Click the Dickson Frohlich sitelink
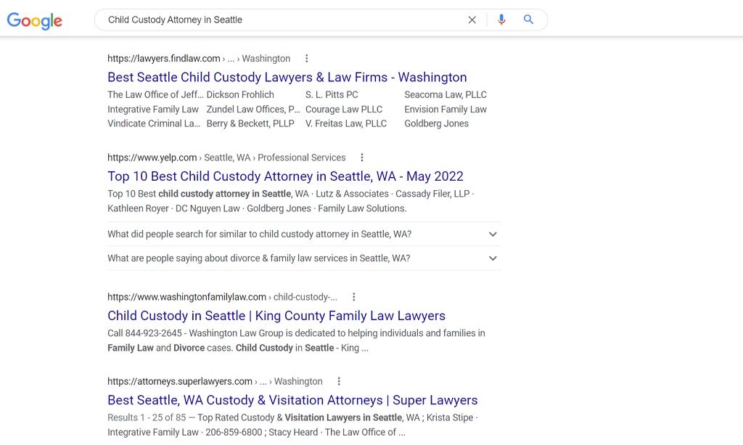This screenshot has width=743, height=445. [240, 94]
